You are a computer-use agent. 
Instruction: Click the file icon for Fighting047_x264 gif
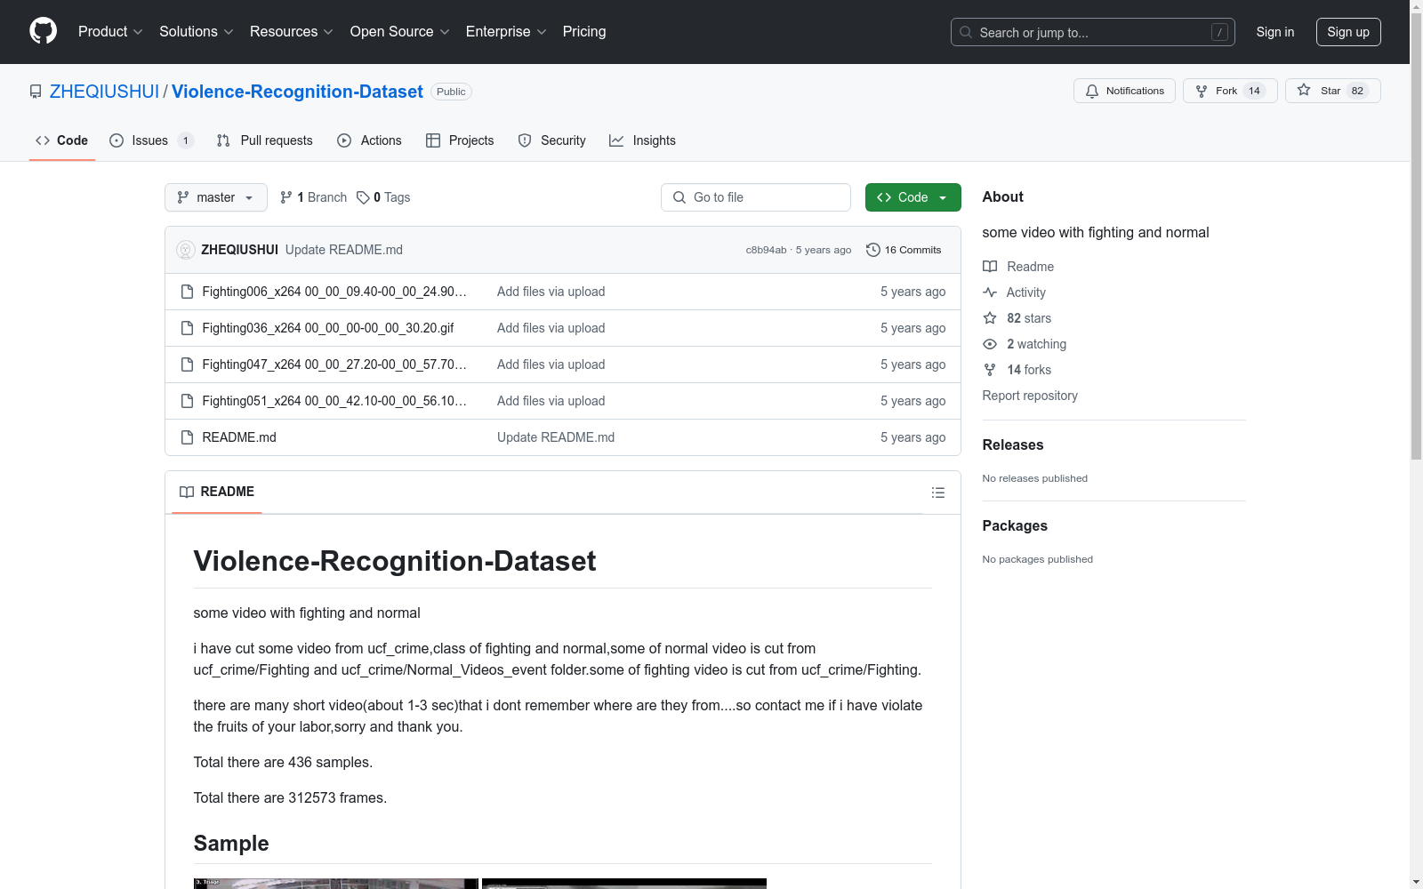click(187, 364)
